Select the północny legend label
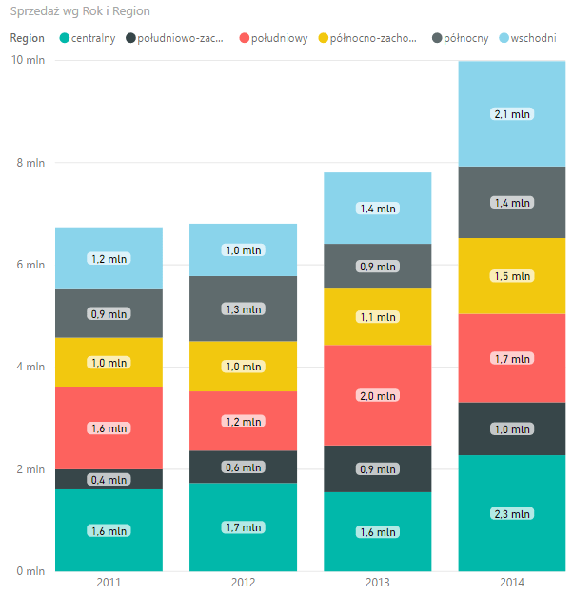The width and height of the screenshot is (573, 596). coord(466,38)
